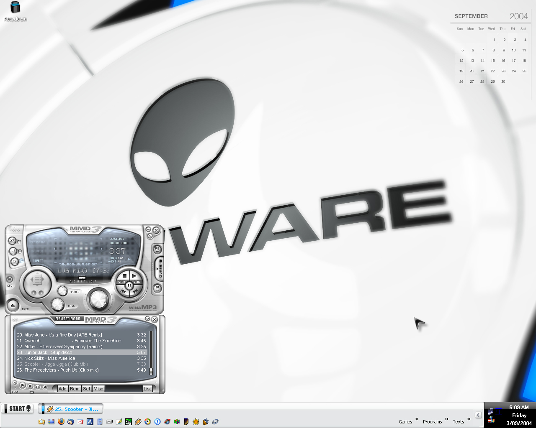Open the List menu in Playlist Editor
The image size is (536, 428).
pyautogui.click(x=147, y=389)
